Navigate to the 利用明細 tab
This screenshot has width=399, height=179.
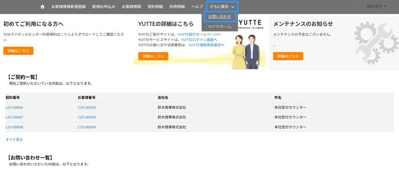tap(177, 7)
